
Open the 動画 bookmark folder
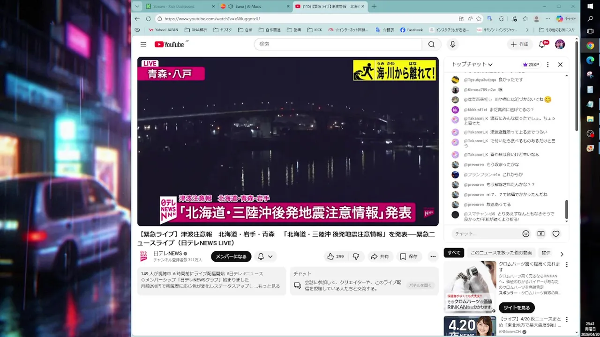[x=294, y=30]
